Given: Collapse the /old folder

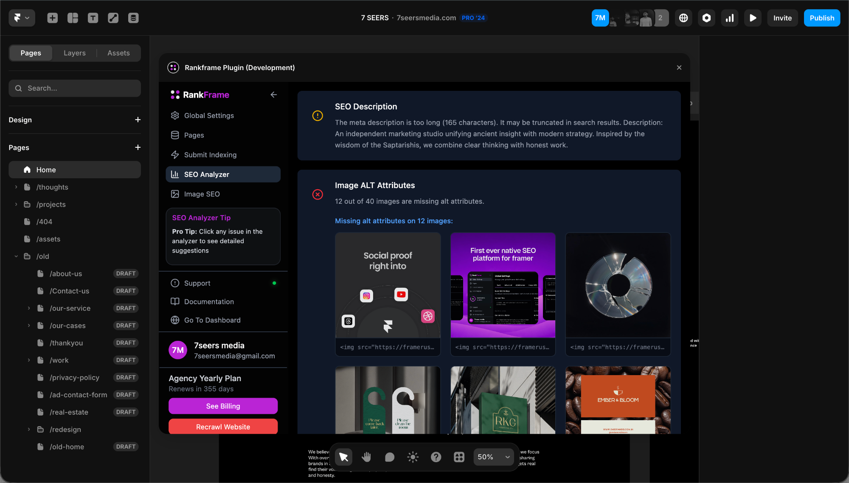Looking at the screenshot, I should [x=16, y=256].
